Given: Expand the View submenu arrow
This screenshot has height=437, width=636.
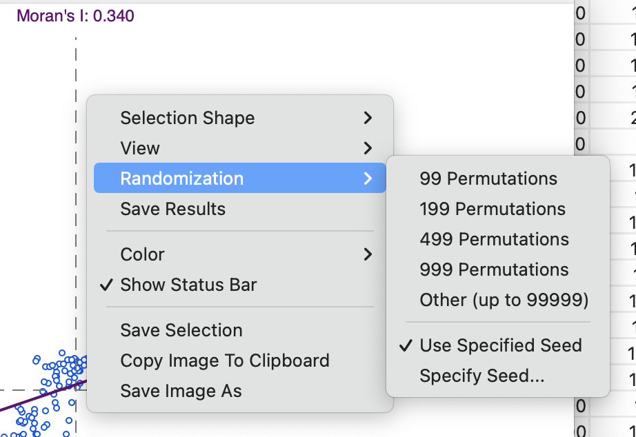Looking at the screenshot, I should click(368, 148).
